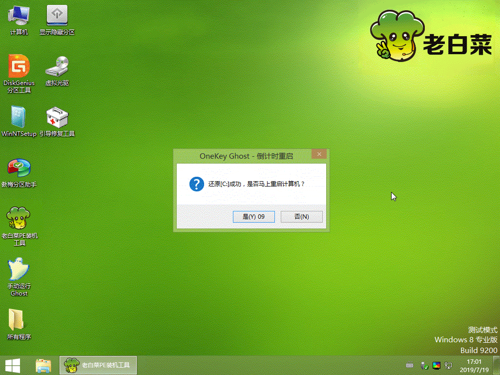Click the safely remove hardware tray icon
The width and height of the screenshot is (500, 375).
tap(424, 365)
